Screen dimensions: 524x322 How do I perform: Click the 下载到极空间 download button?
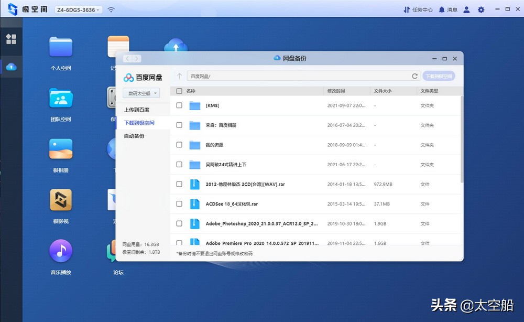(x=439, y=76)
